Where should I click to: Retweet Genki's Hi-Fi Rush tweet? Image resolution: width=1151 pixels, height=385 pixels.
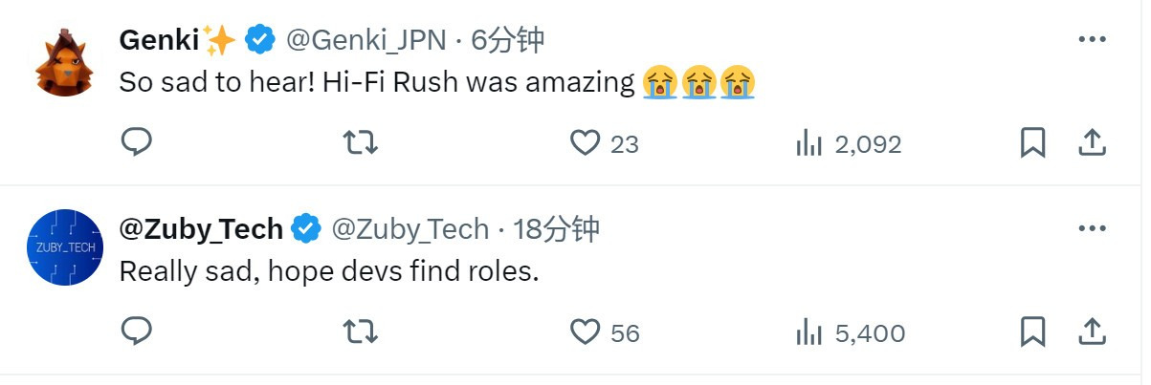361,143
